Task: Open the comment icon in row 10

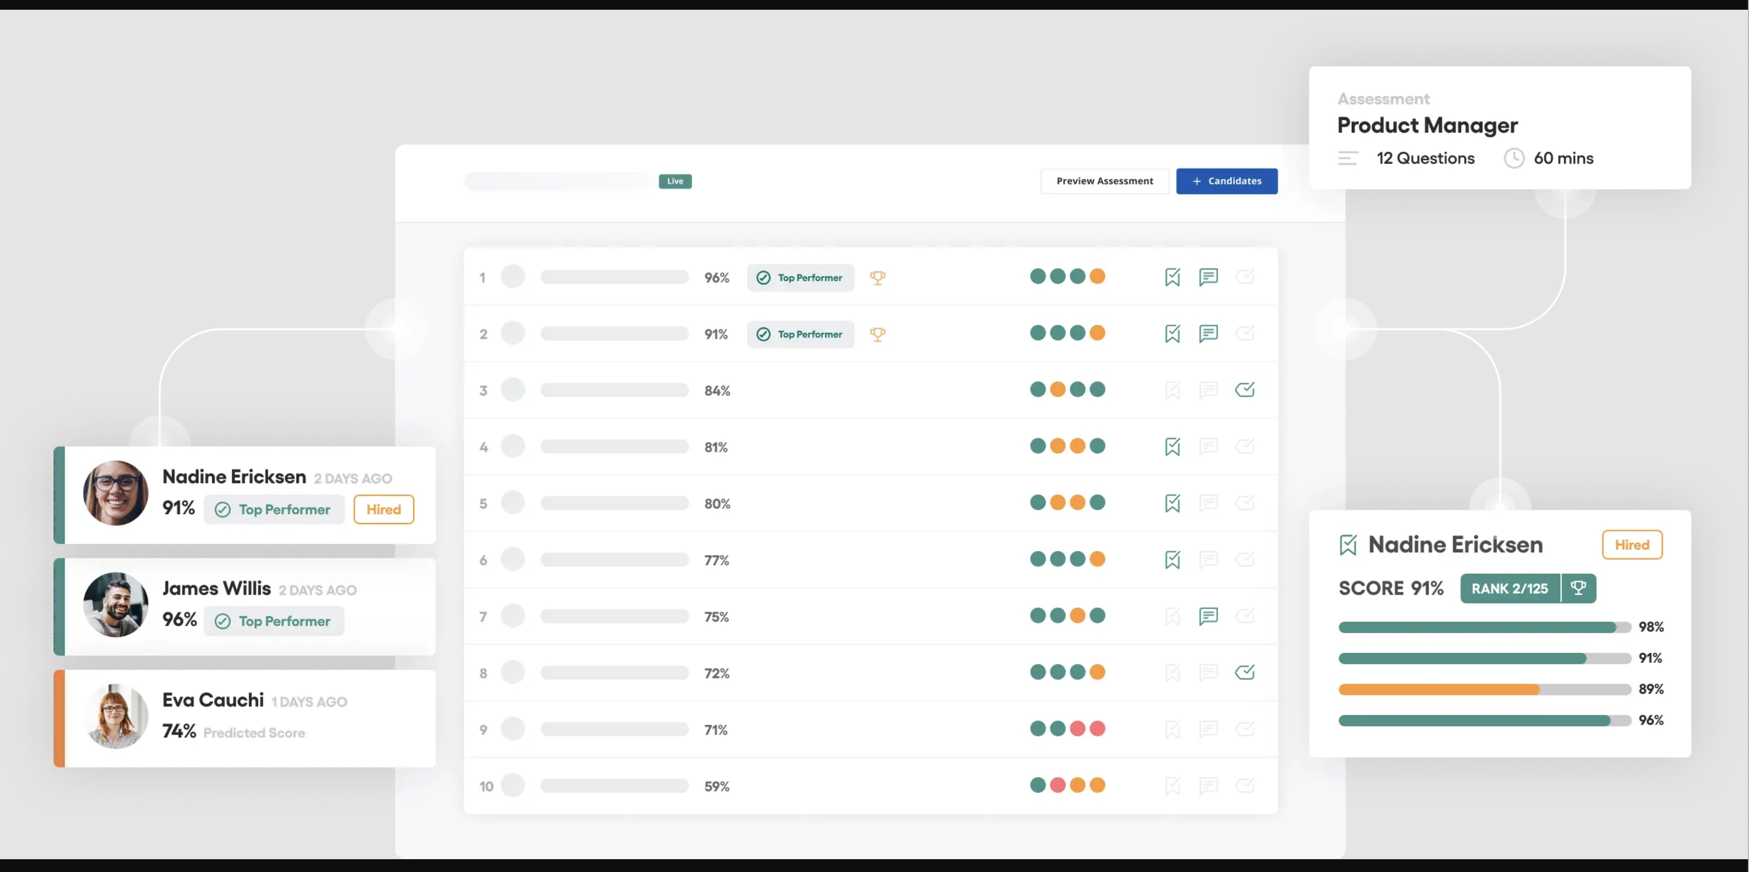Action: [x=1209, y=786]
